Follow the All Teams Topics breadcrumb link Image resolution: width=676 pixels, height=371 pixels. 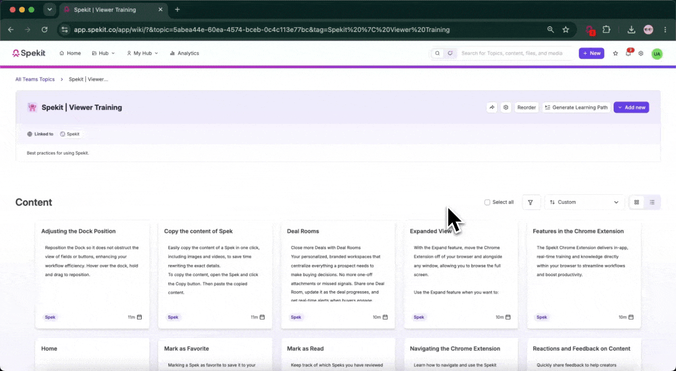click(x=35, y=79)
